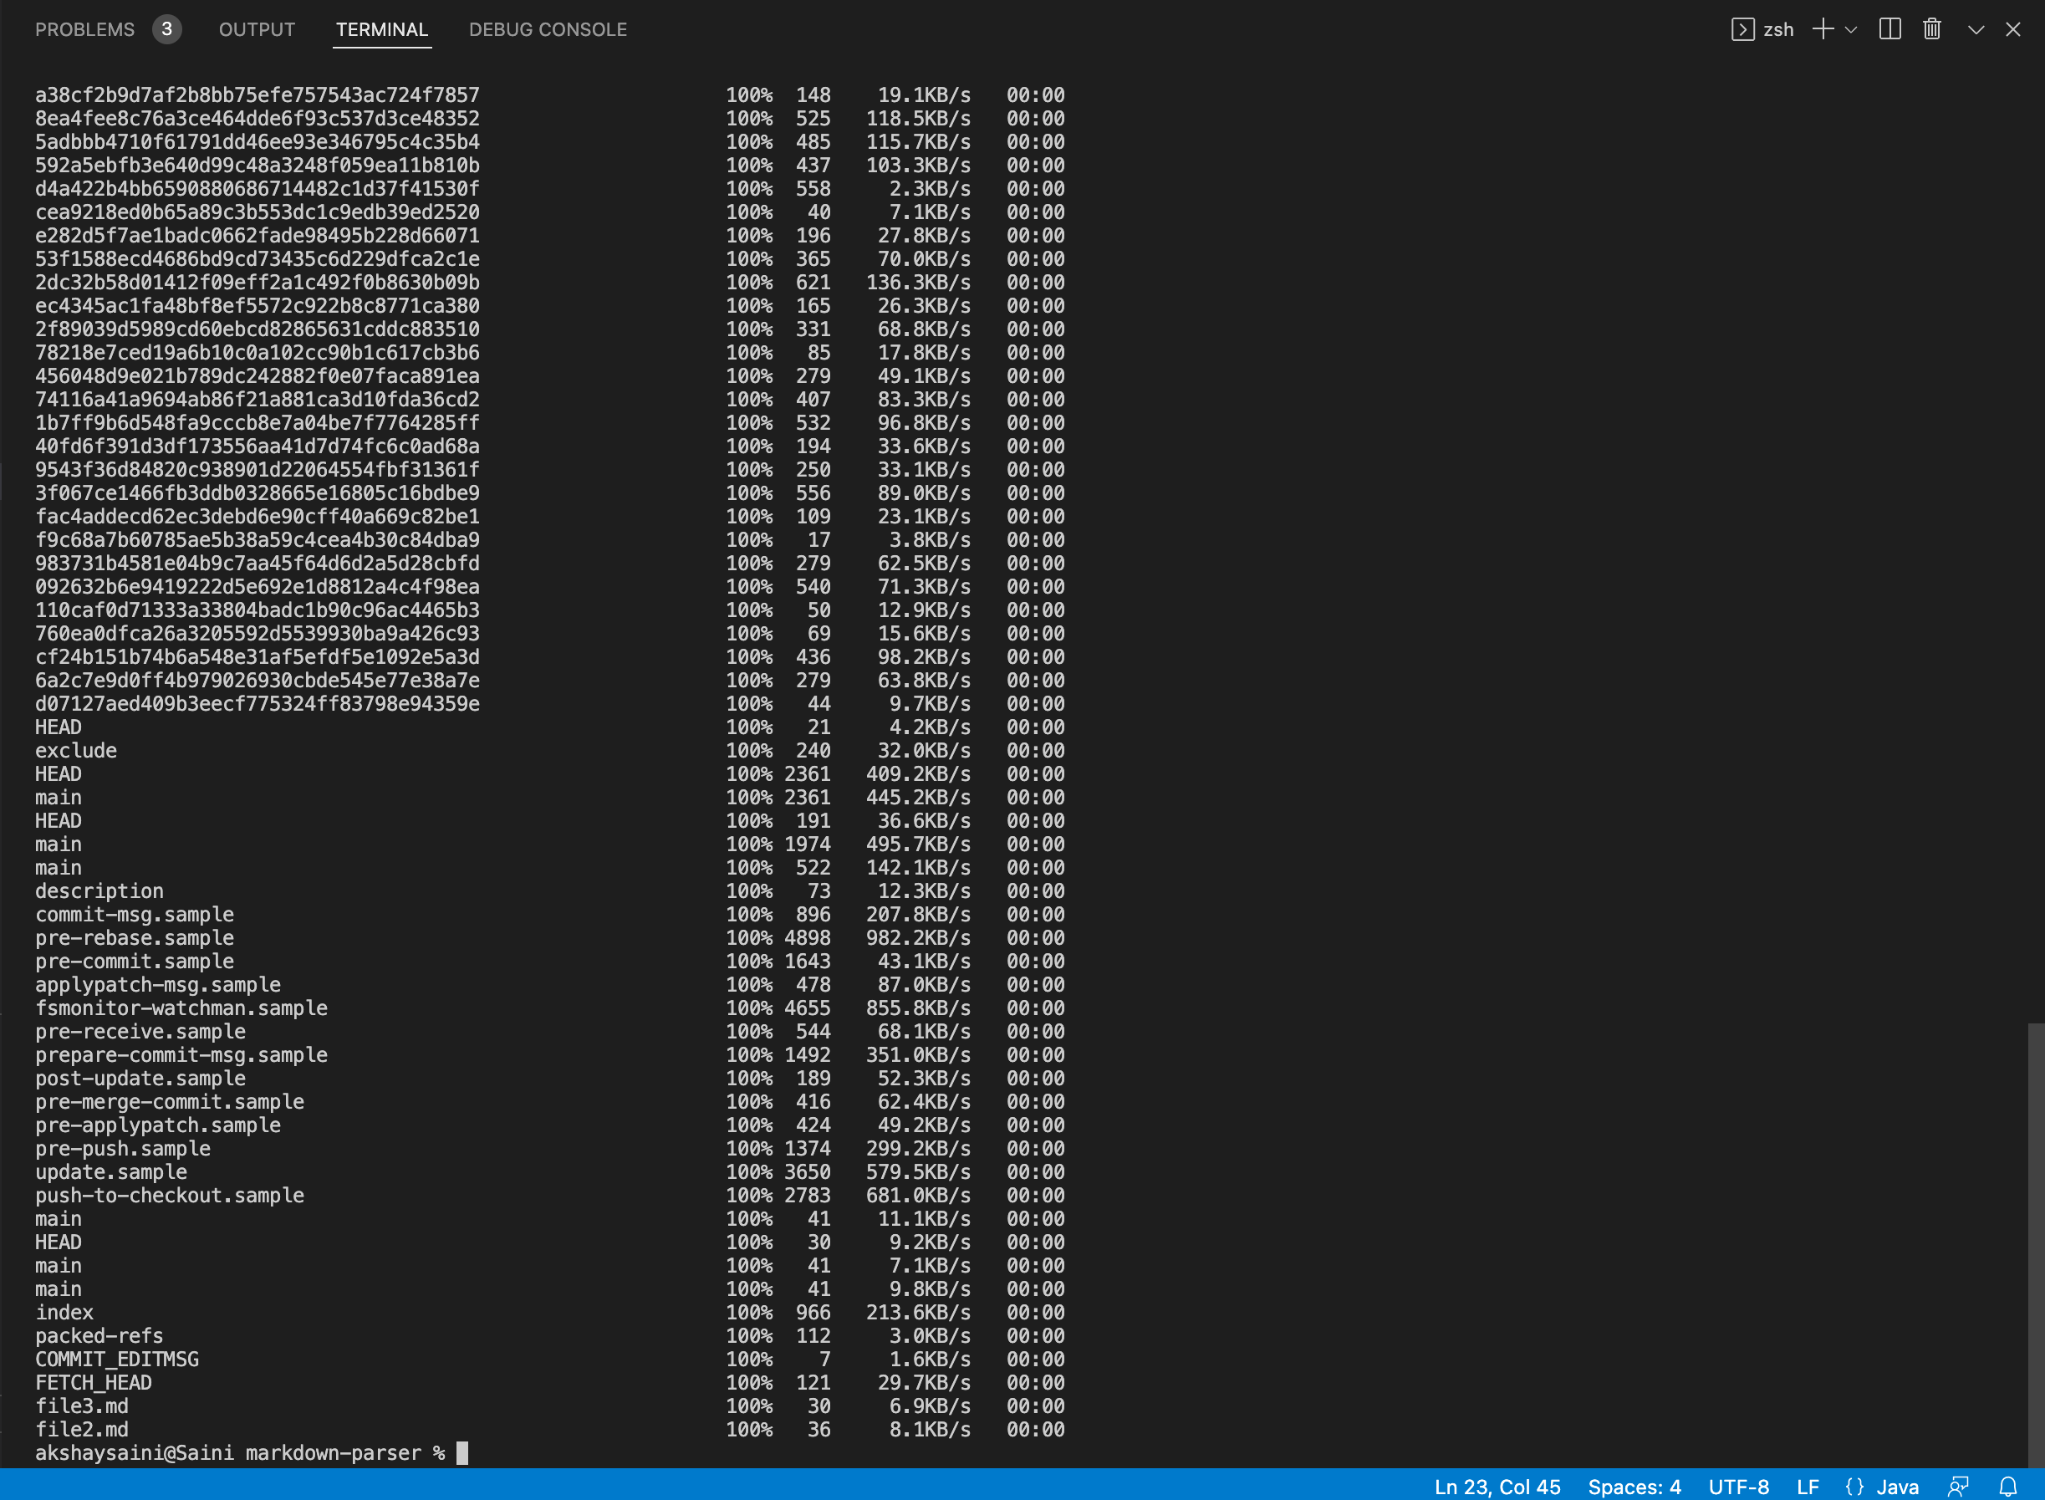Click the UTF-8 encoding indicator
The width and height of the screenshot is (2045, 1500).
pos(1740,1487)
